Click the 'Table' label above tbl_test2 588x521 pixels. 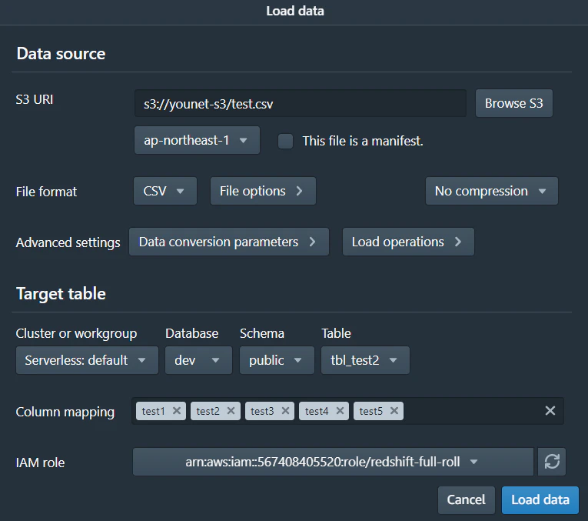point(336,333)
